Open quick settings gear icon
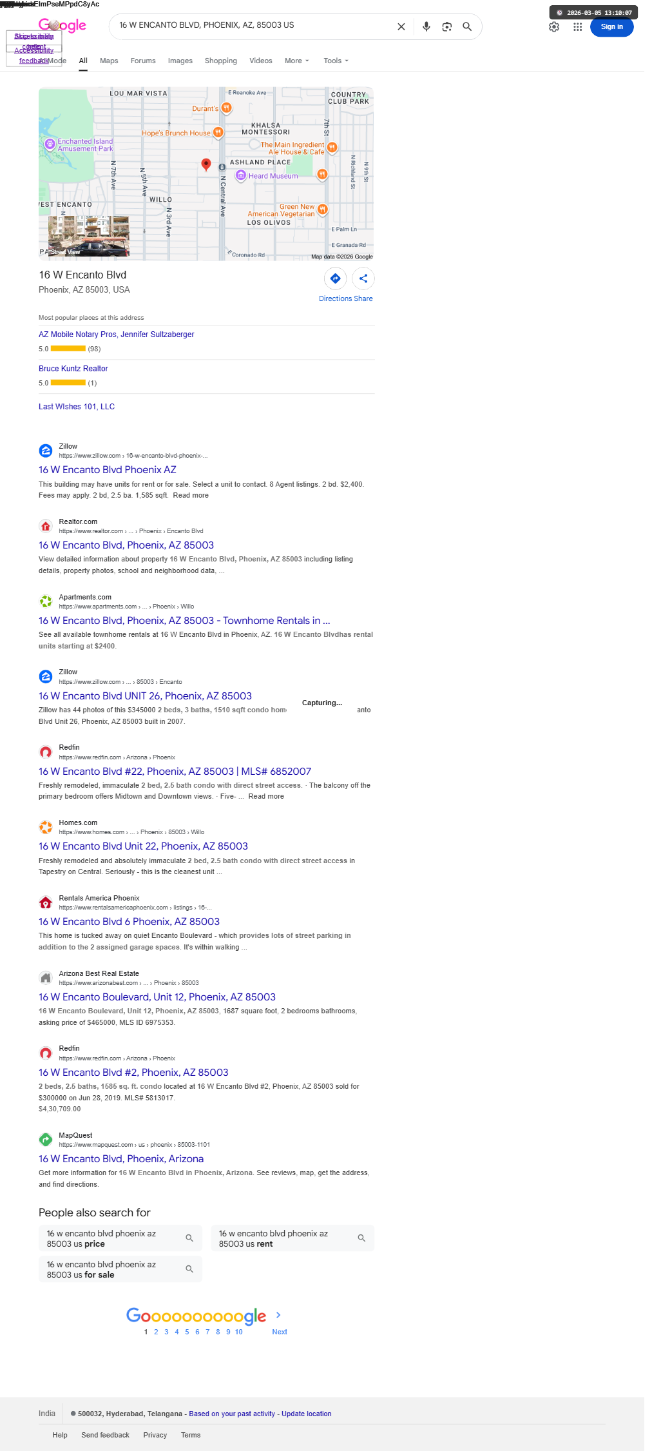The height and width of the screenshot is (1451, 652). 554,27
